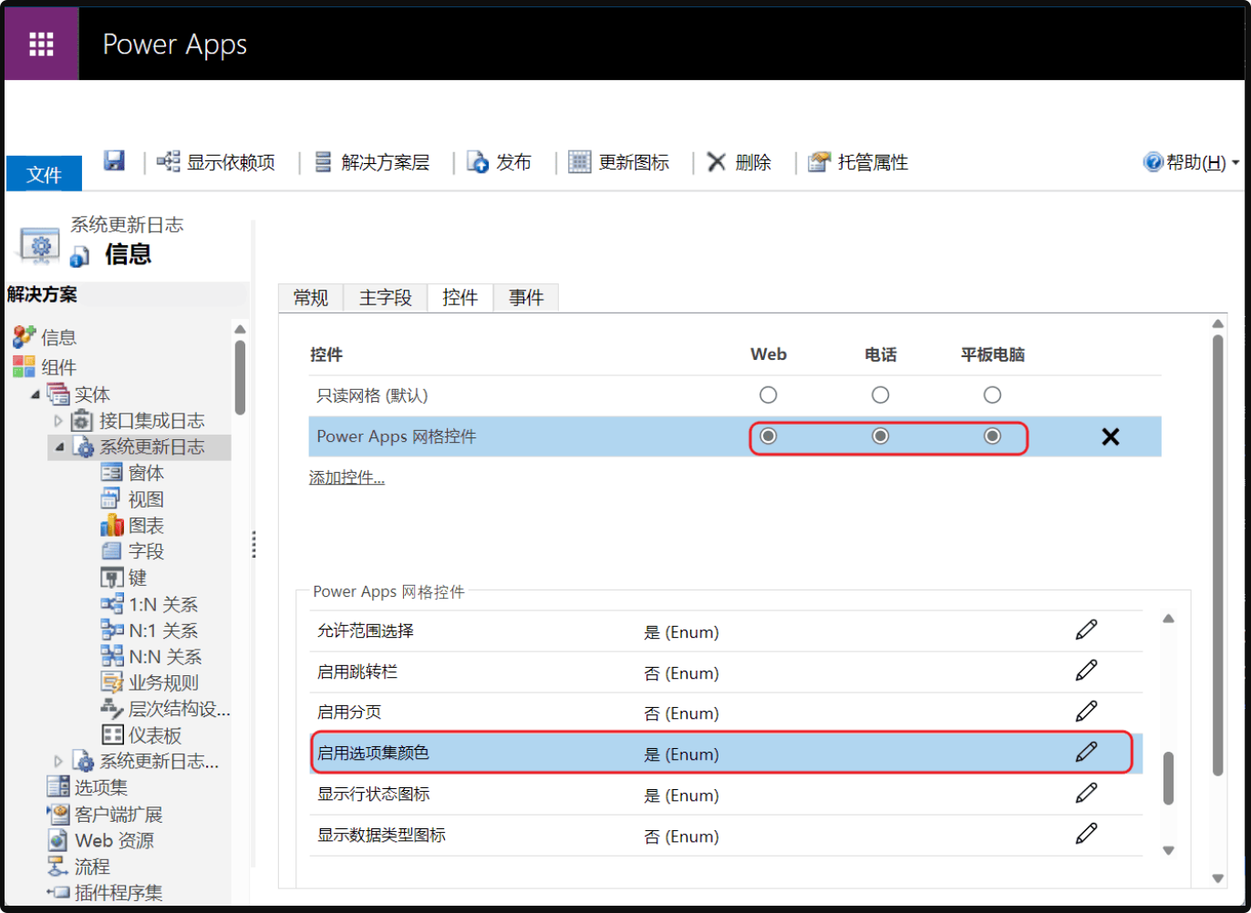Edit 启用分页 with pencil icon

click(1086, 711)
